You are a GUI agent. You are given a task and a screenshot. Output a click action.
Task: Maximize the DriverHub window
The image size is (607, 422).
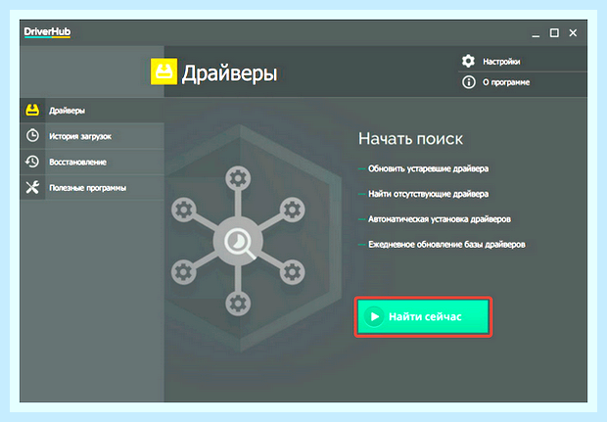click(554, 33)
